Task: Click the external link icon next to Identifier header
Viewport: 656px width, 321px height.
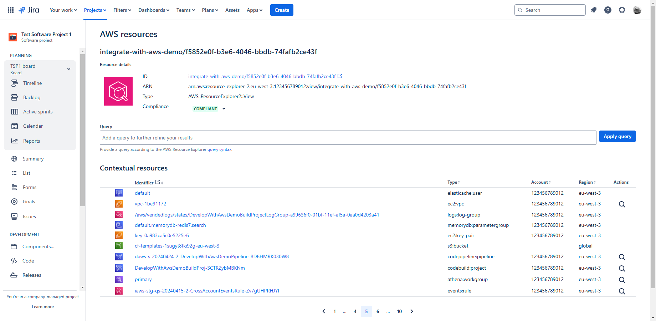Action: pyautogui.click(x=158, y=182)
